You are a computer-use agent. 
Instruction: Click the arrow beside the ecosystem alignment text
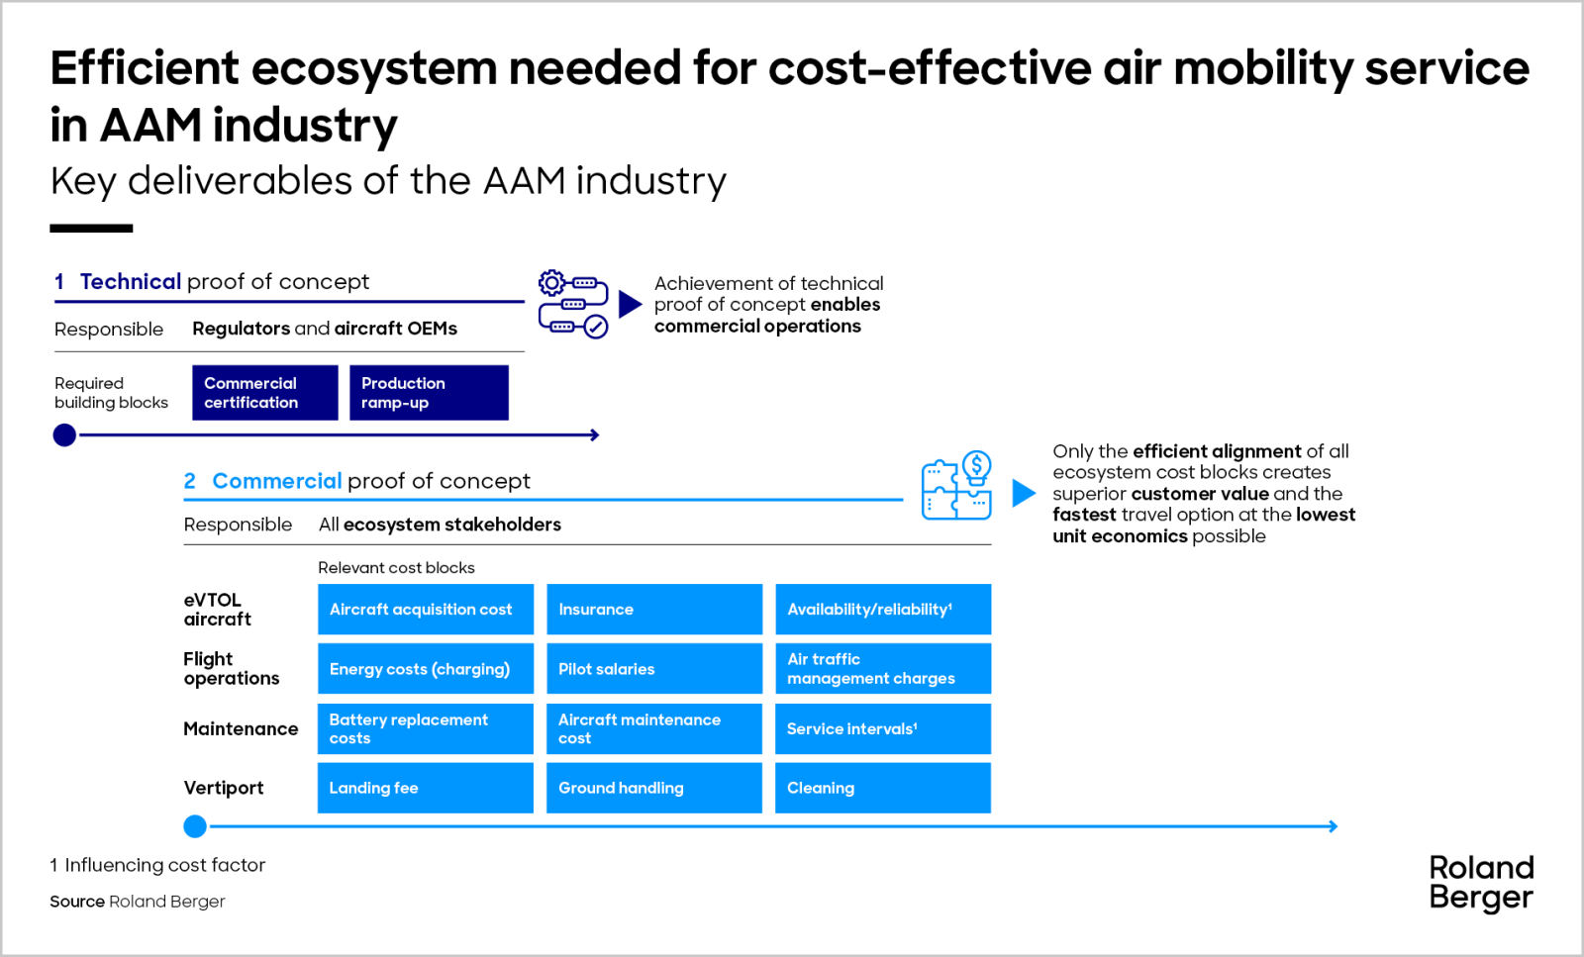tap(1024, 492)
